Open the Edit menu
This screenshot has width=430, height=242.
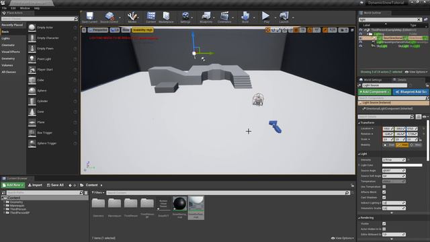[x=13, y=8]
